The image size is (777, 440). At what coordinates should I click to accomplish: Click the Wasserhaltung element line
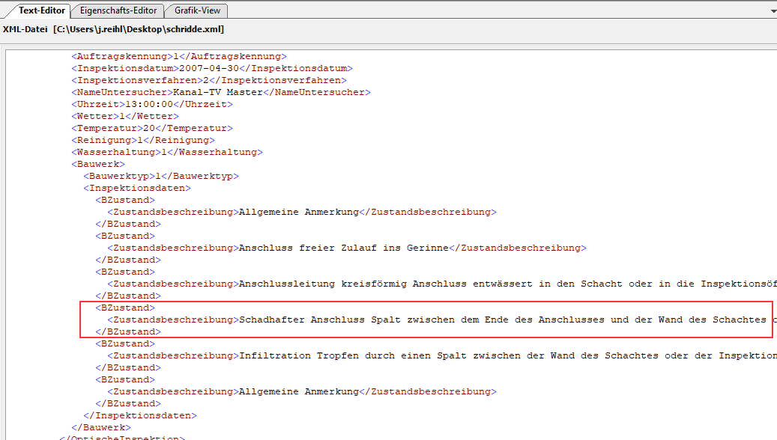click(x=167, y=152)
